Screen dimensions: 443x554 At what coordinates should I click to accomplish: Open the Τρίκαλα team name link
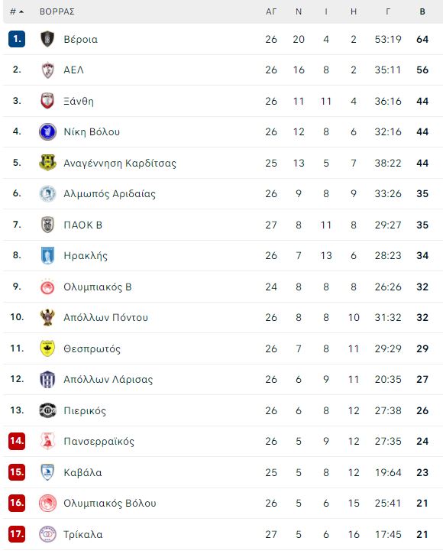[83, 534]
